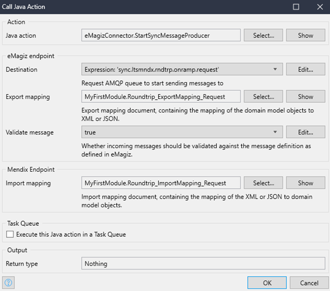Click the 'Task Queue' group title
The image size is (330, 291).
(23, 224)
